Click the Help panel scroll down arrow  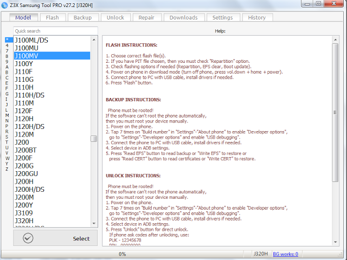(335, 242)
